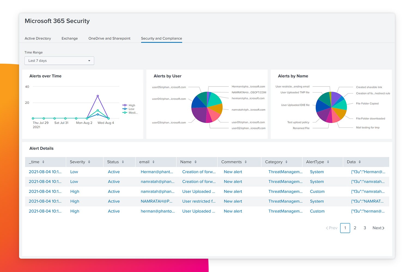Click 'Created sharable link' pie label
Screen dimensions: 414x272
369,87
